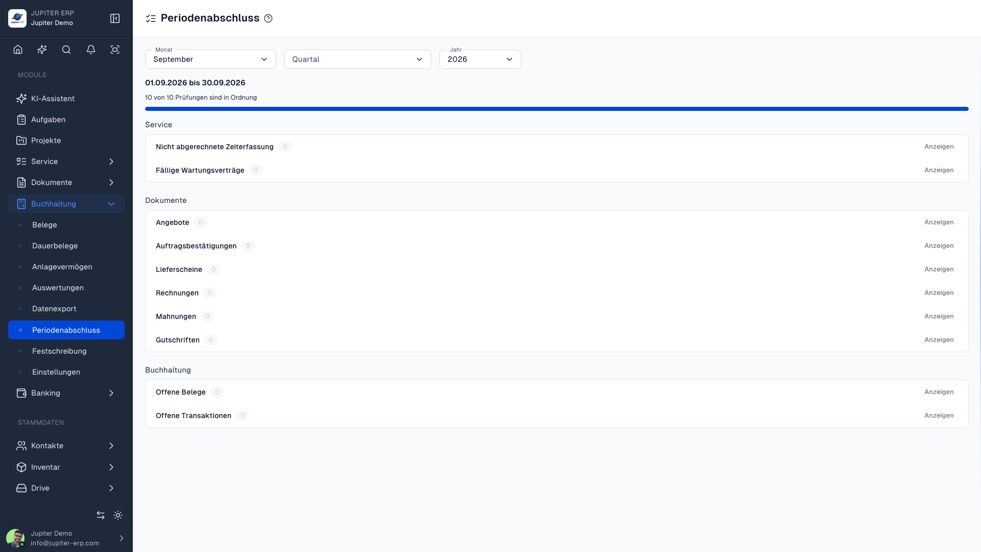981x552 pixels.
Task: Click Anzeigen for Offene Belege
Action: [x=939, y=392]
